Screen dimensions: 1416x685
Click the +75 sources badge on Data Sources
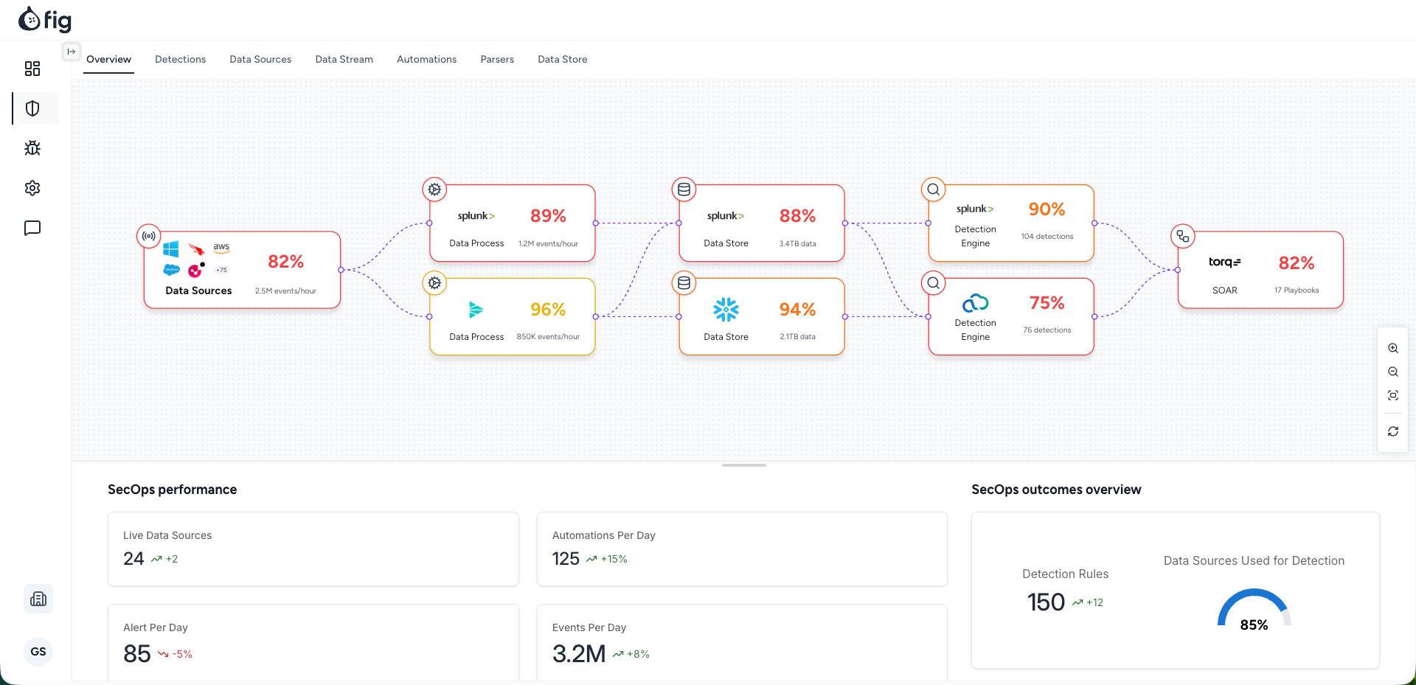tap(221, 270)
